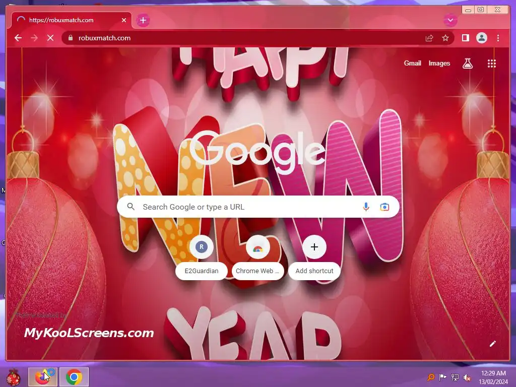Image resolution: width=516 pixels, height=387 pixels.
Task: Open Firefox from the taskbar
Action: pyautogui.click(x=43, y=377)
